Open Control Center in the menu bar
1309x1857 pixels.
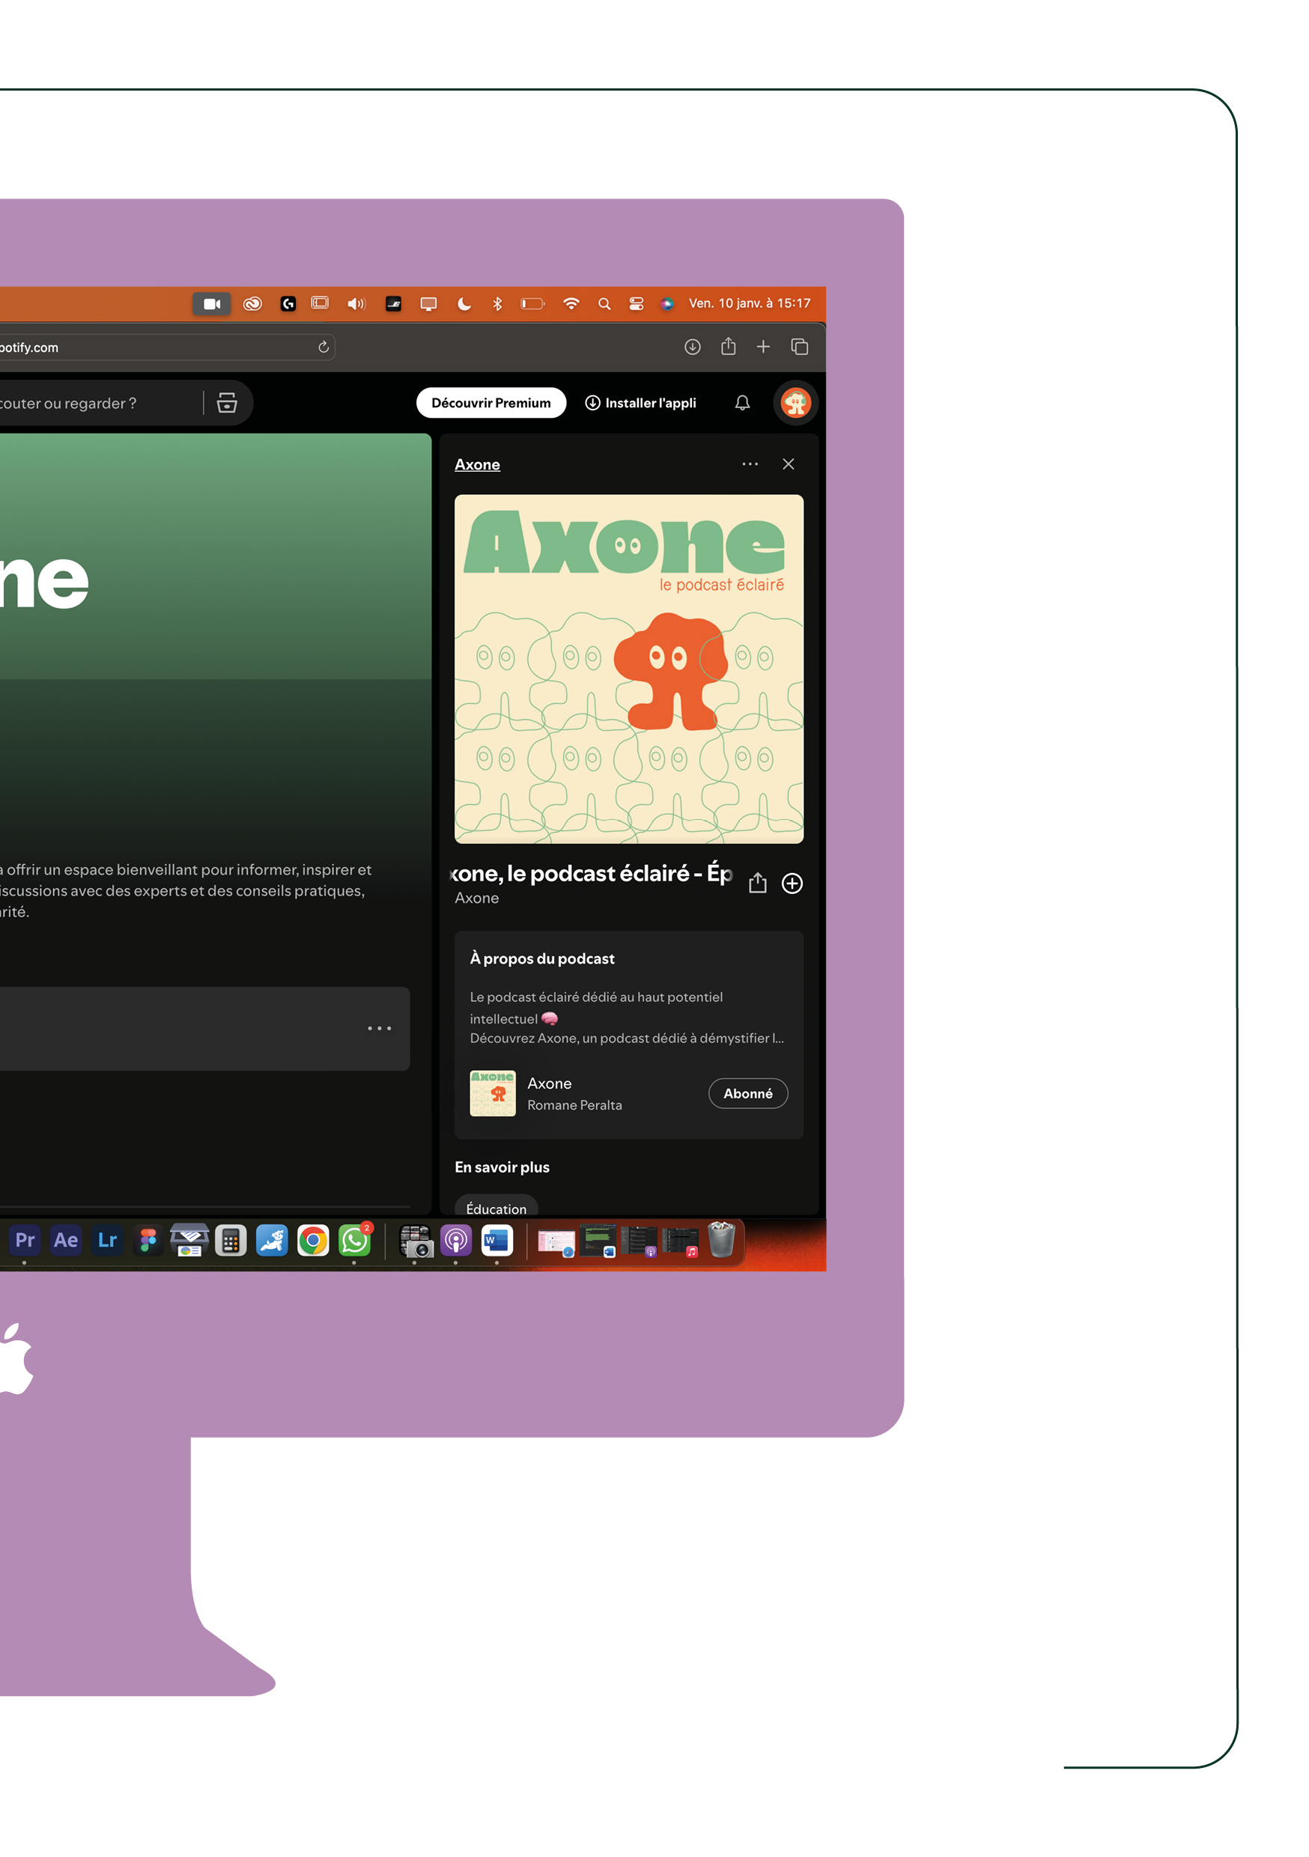(637, 304)
